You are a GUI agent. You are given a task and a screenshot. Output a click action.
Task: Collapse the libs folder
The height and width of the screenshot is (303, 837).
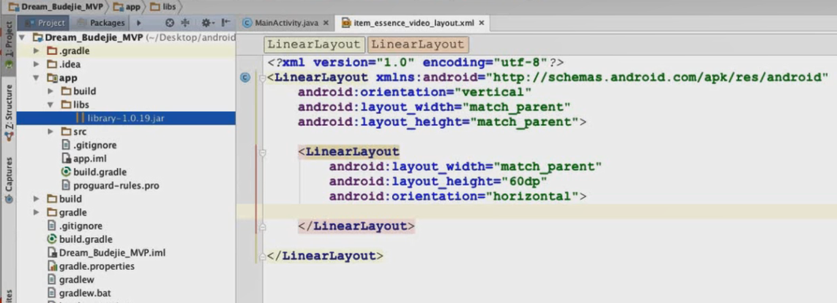(50, 104)
